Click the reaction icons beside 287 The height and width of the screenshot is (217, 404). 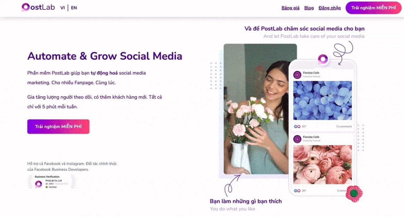click(x=297, y=191)
